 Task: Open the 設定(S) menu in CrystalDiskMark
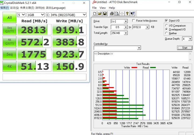tap(15, 8)
